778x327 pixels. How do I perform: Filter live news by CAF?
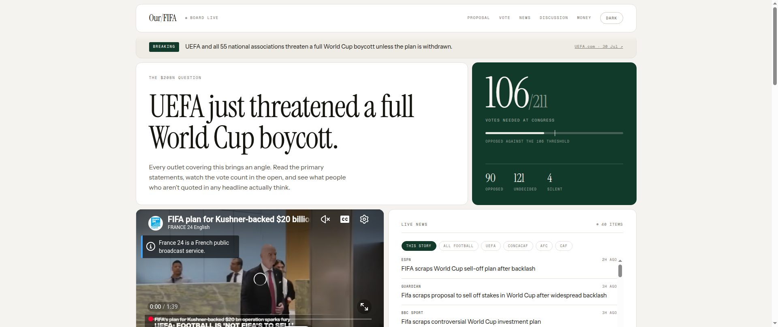(564, 246)
